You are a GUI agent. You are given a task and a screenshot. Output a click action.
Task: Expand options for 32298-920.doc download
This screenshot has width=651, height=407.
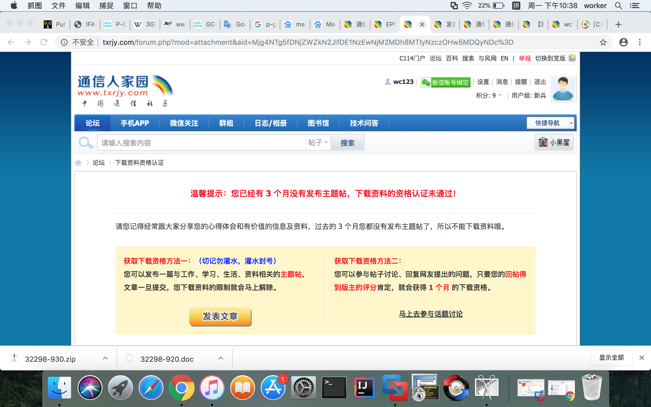click(220, 358)
